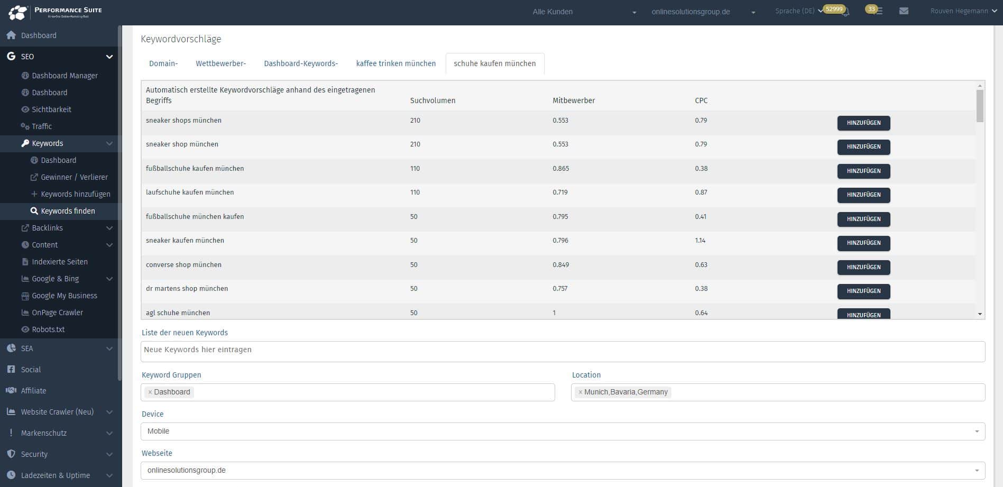Click the store icon beside Google My Business
Viewport: 1003px width, 487px height.
tap(25, 296)
